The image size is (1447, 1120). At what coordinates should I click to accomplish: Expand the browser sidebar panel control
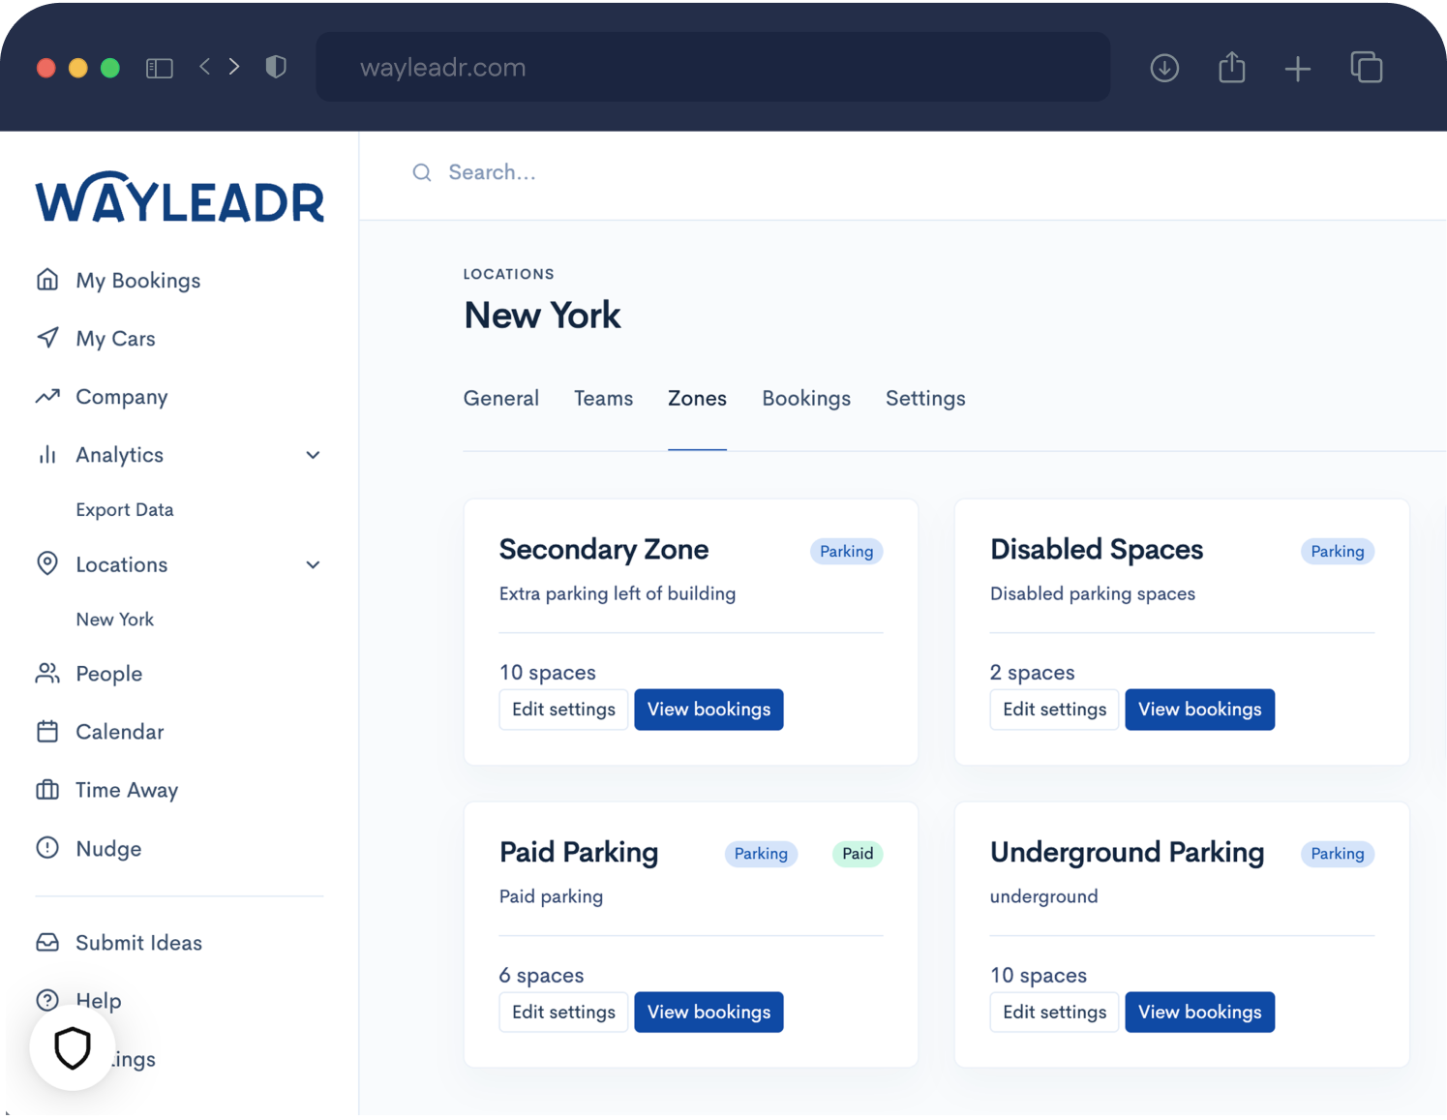coord(159,67)
